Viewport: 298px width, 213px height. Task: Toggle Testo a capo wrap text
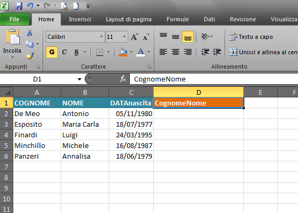[x=251, y=37]
